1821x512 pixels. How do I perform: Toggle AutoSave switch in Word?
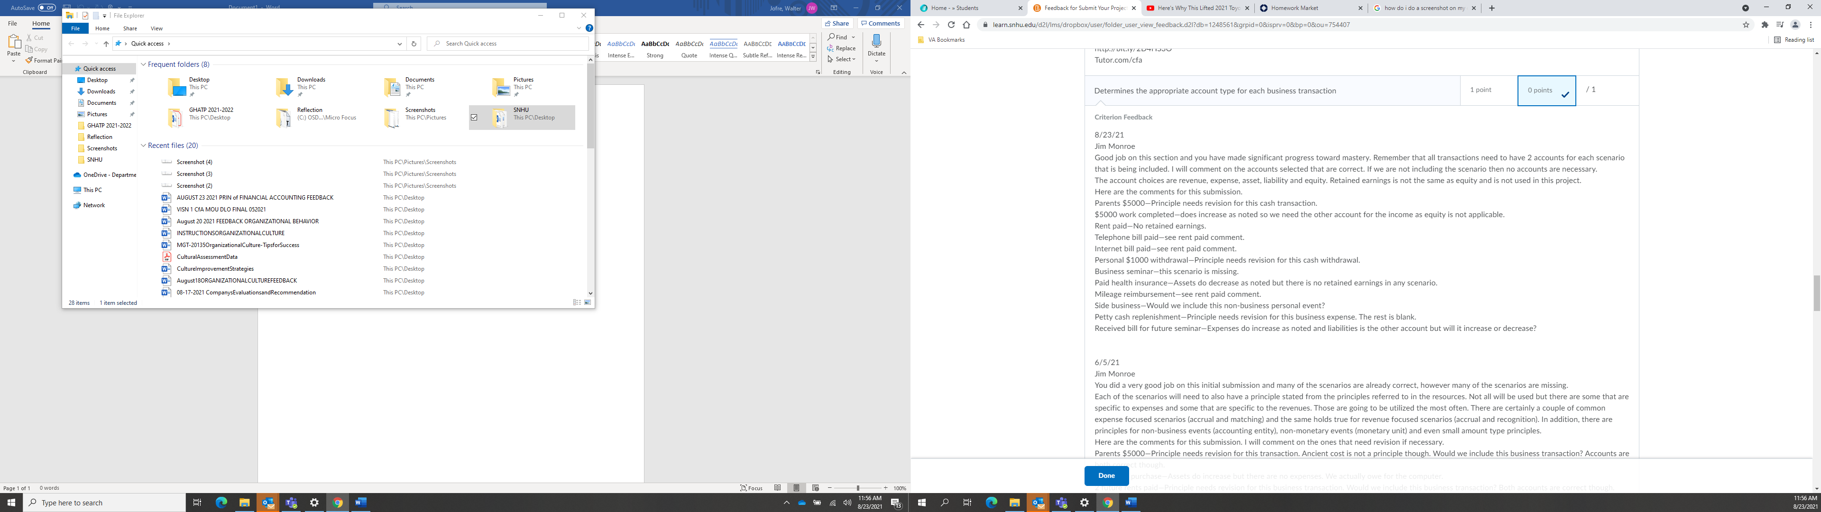click(46, 8)
